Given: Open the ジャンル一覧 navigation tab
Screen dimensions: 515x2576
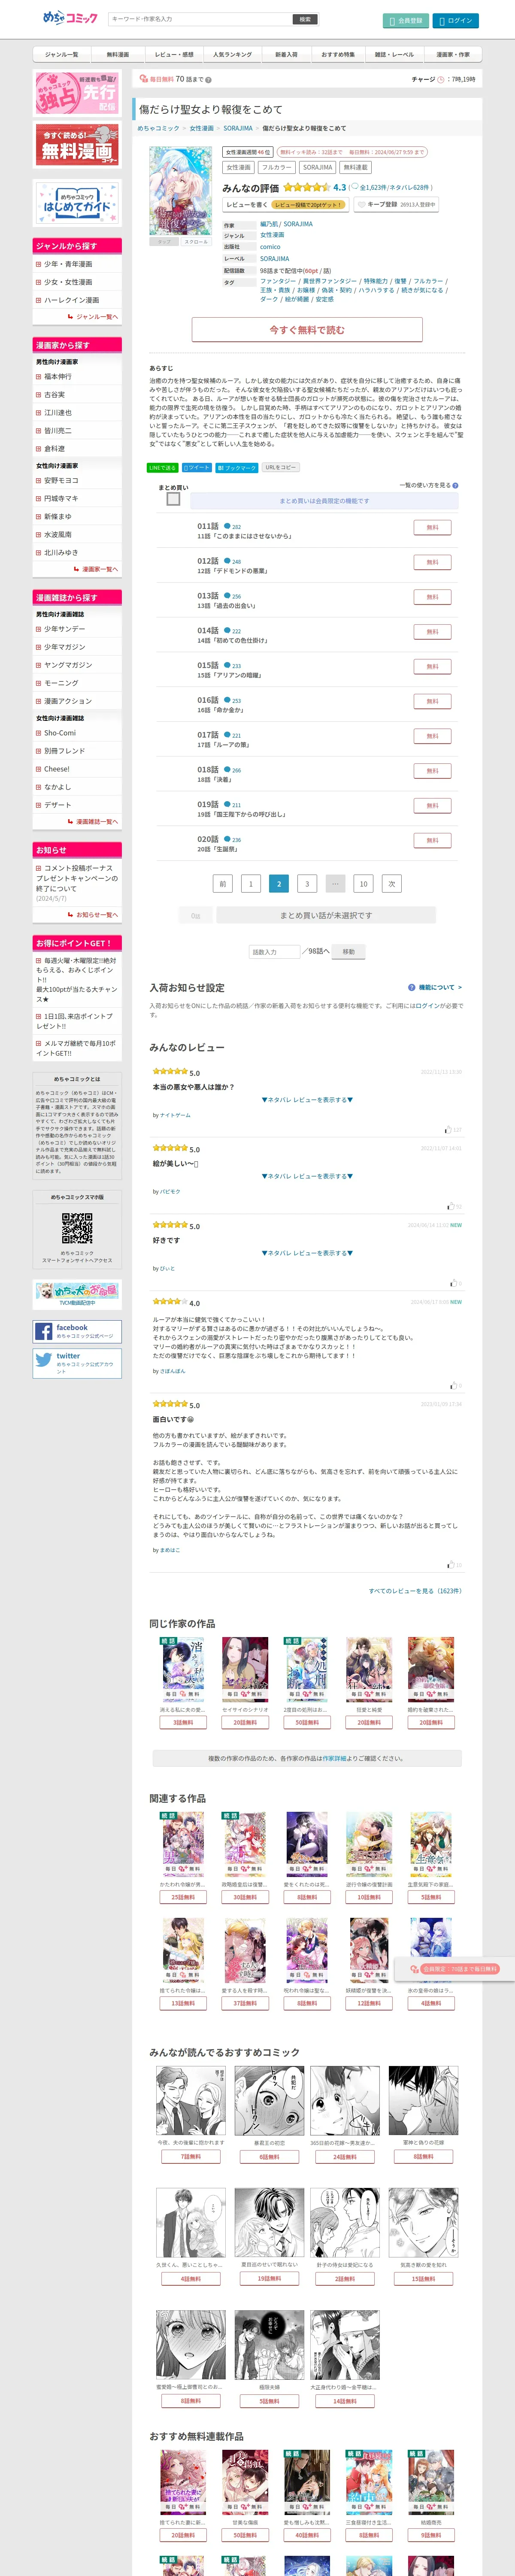Looking at the screenshot, I should pos(62,54).
